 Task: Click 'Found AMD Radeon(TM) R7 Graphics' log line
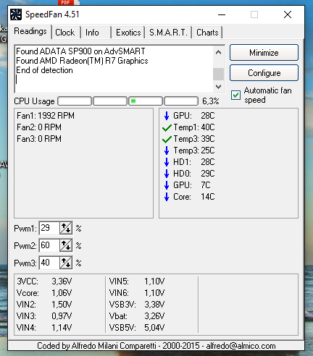82,61
